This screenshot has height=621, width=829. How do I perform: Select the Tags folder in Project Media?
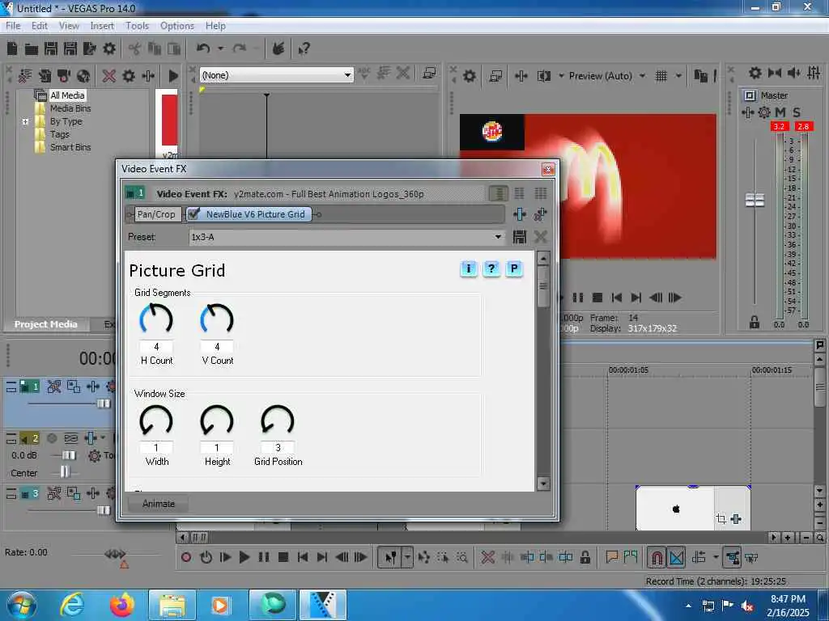[x=60, y=134]
